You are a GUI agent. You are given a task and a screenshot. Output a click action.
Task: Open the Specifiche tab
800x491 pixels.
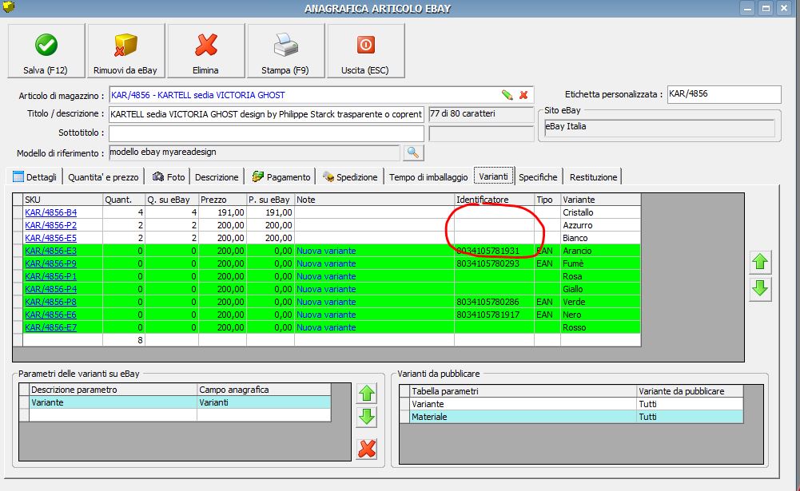point(538,176)
